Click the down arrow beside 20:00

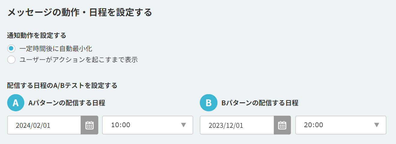click(x=377, y=125)
